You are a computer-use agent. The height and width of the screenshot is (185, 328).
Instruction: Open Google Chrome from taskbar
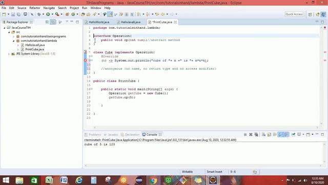(153, 180)
